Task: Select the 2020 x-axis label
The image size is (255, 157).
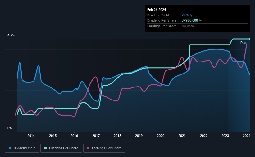Action: click(x=161, y=136)
